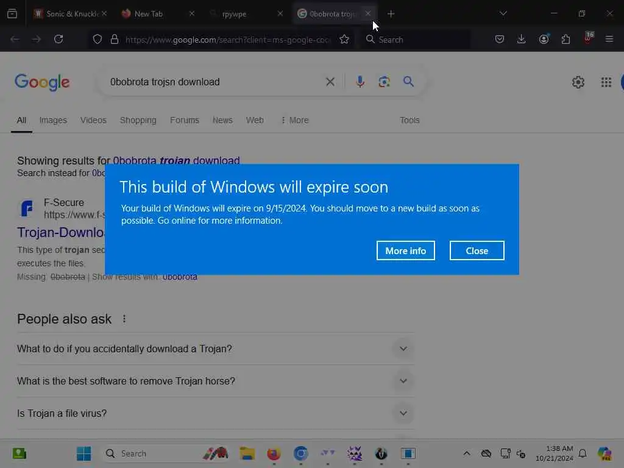This screenshot has width=624, height=468.
Task: Bookmark this page with star icon
Action: (x=344, y=40)
